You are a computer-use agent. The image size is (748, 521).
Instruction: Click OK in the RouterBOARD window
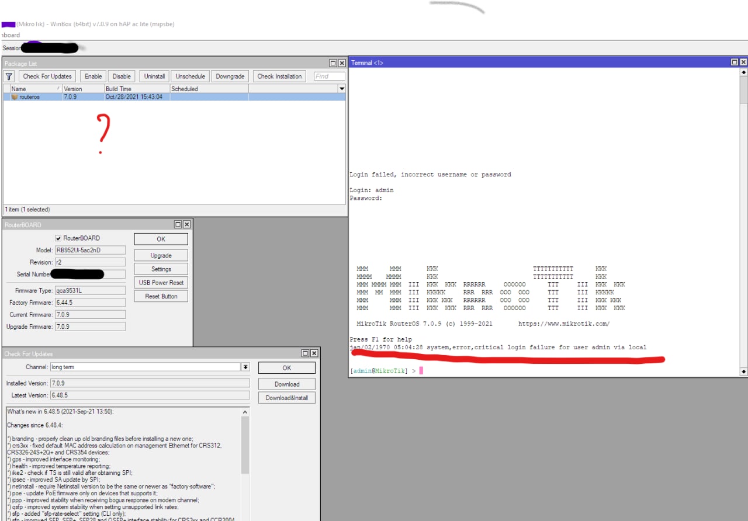click(x=161, y=239)
